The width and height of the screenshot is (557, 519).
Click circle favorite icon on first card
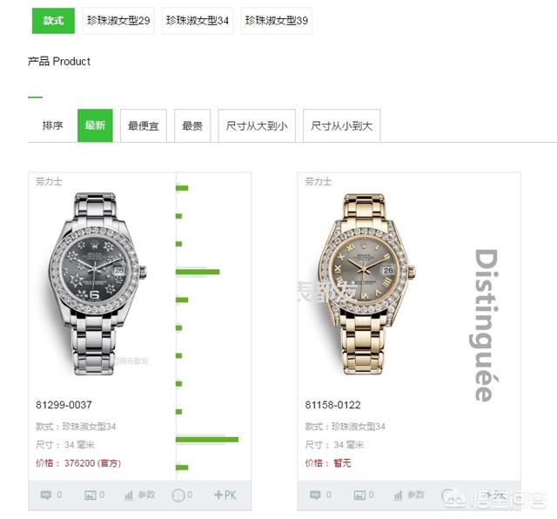[178, 495]
